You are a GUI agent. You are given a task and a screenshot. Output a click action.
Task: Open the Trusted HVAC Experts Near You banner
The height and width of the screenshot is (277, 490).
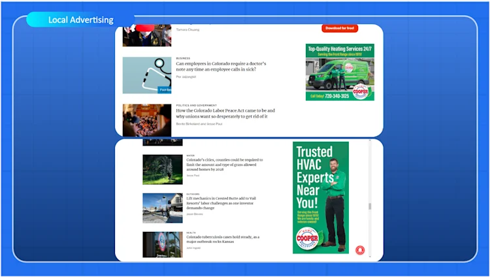[321, 197]
